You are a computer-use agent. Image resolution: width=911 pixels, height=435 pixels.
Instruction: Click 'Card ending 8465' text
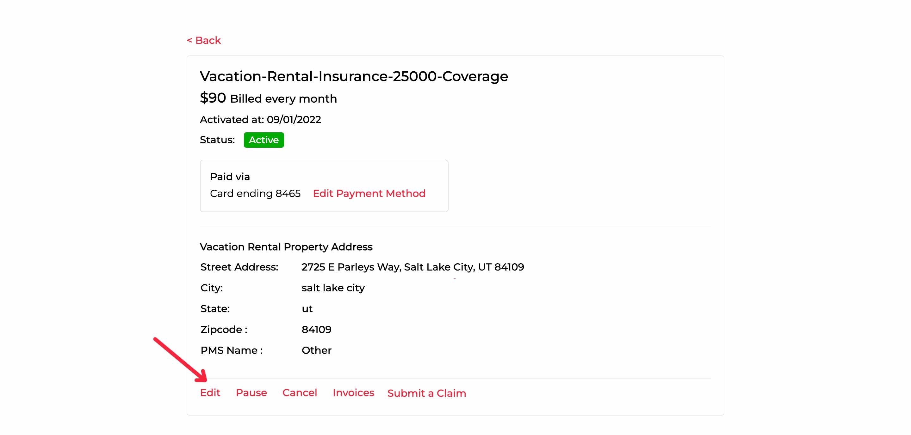coord(255,193)
